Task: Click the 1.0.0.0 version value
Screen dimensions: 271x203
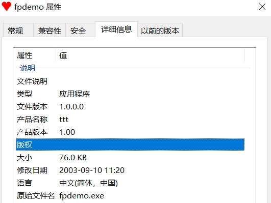Action: pos(71,107)
